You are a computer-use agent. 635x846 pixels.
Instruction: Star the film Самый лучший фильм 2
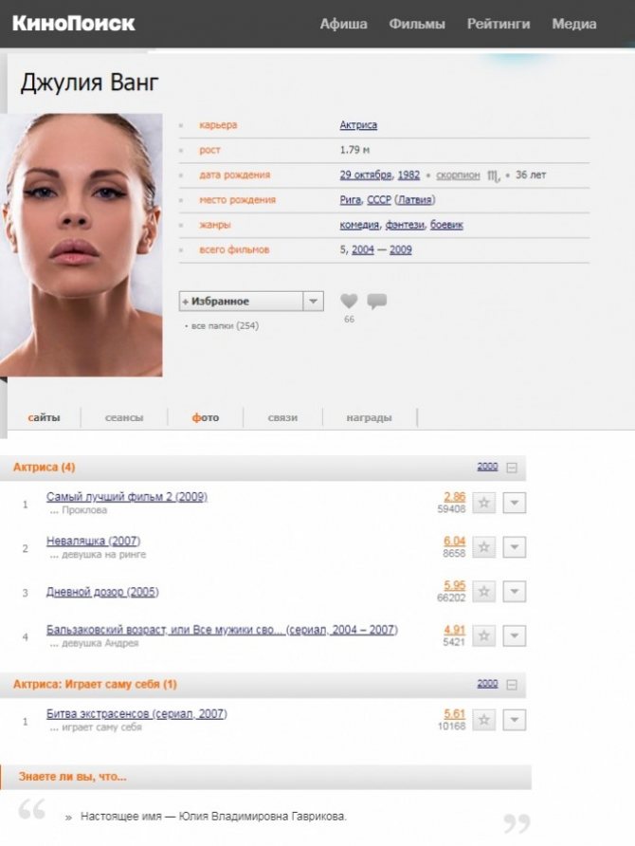pyautogui.click(x=484, y=503)
